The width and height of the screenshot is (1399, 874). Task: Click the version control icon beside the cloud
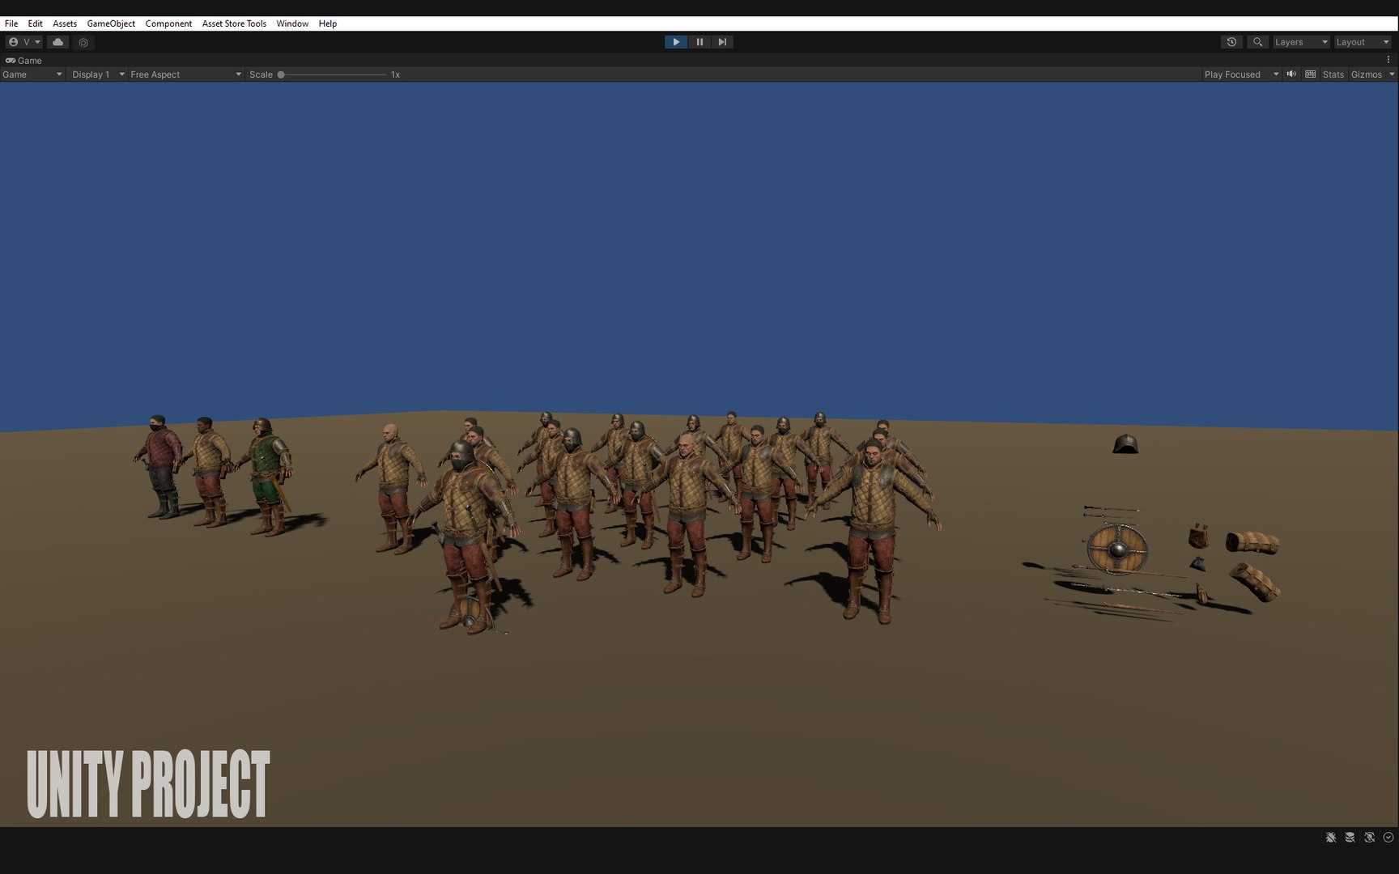point(83,42)
